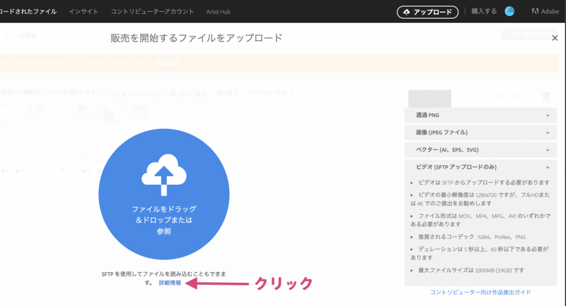Image resolution: width=566 pixels, height=306 pixels.
Task: Expand the 透過 PNG section
Action: 480,115
